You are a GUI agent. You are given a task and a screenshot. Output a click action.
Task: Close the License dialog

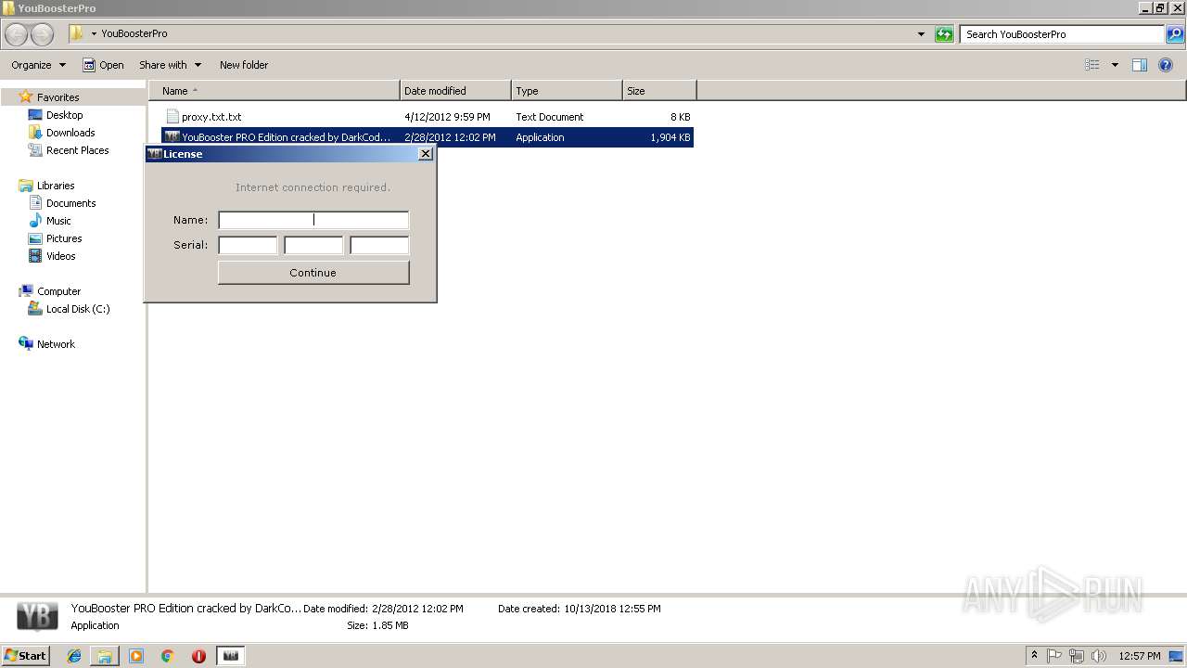tap(426, 154)
